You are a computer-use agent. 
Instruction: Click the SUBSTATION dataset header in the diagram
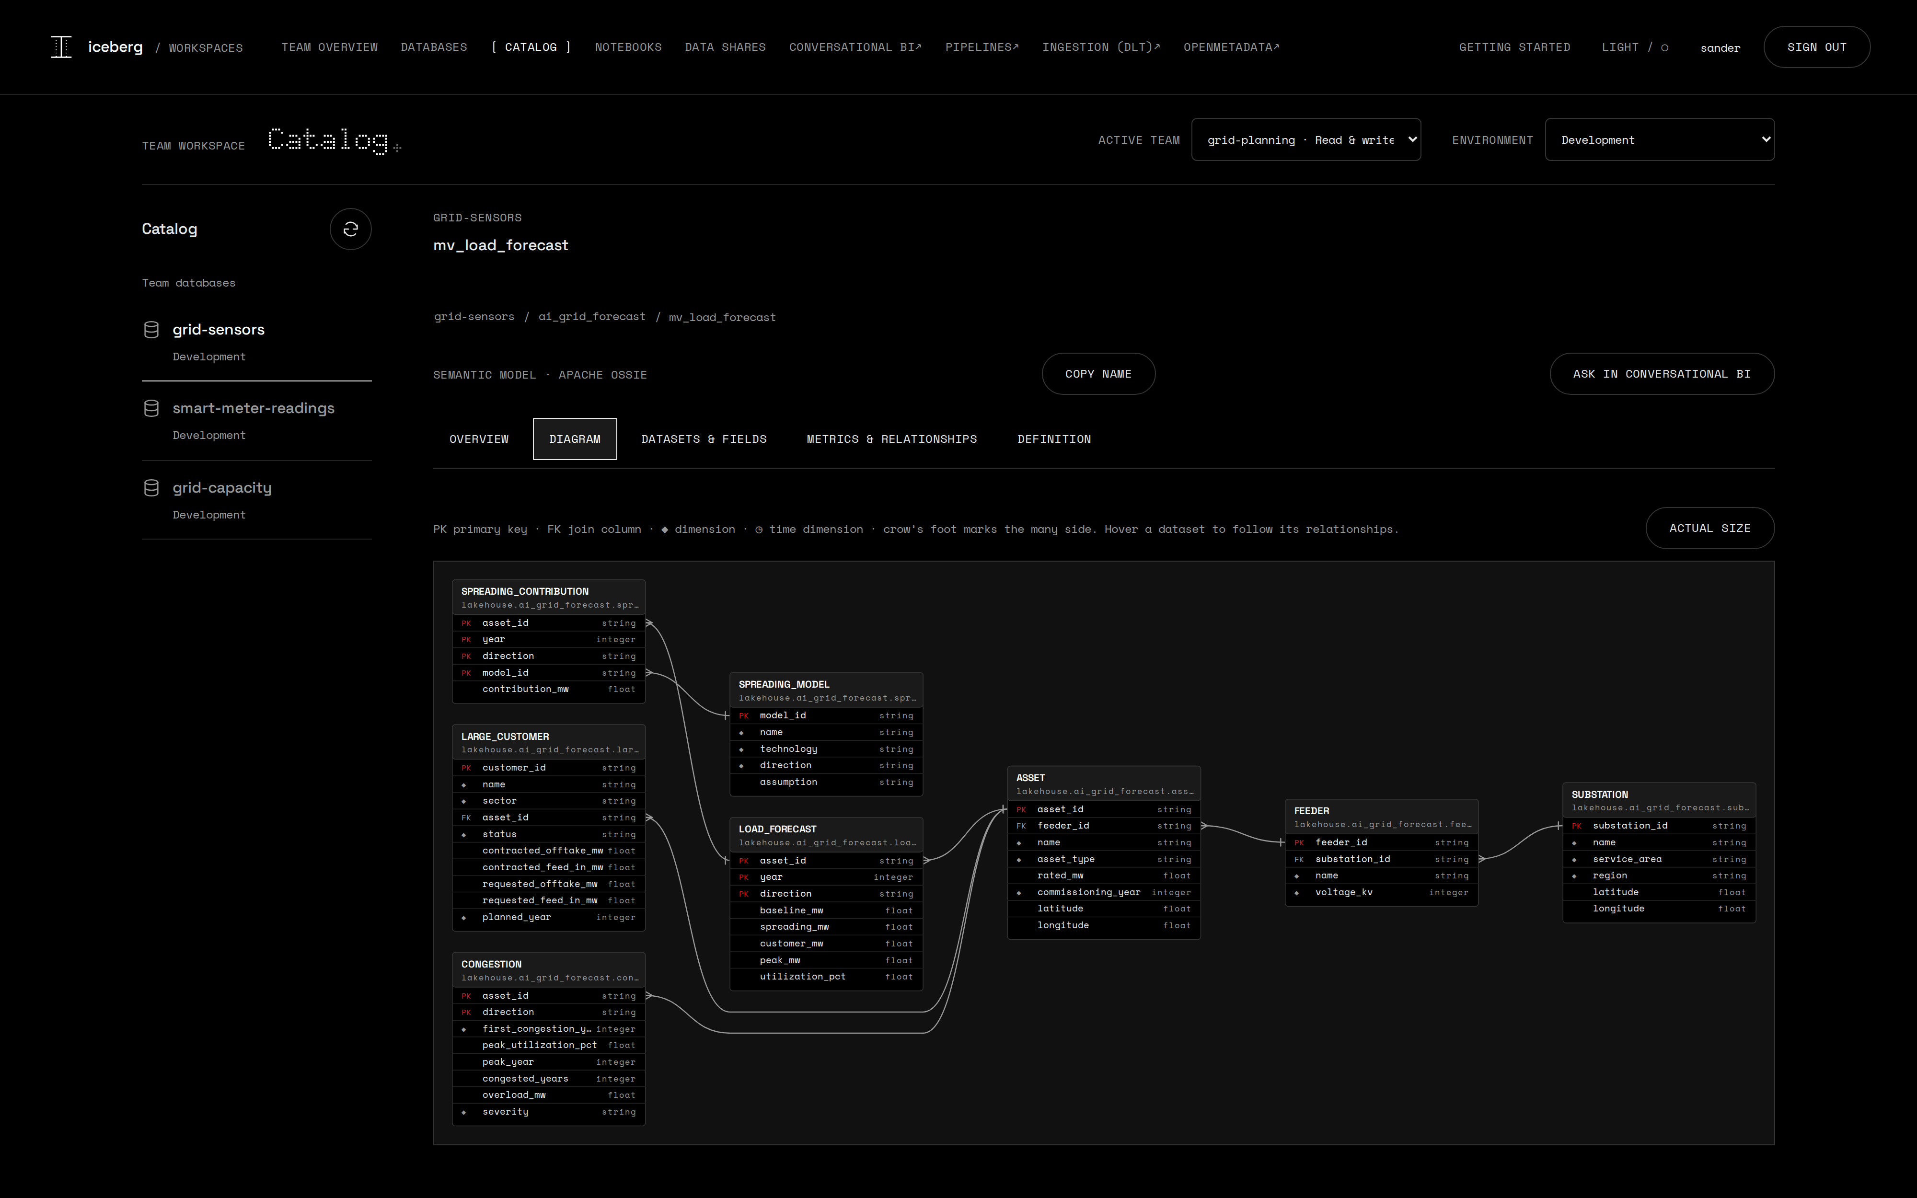(1659, 800)
